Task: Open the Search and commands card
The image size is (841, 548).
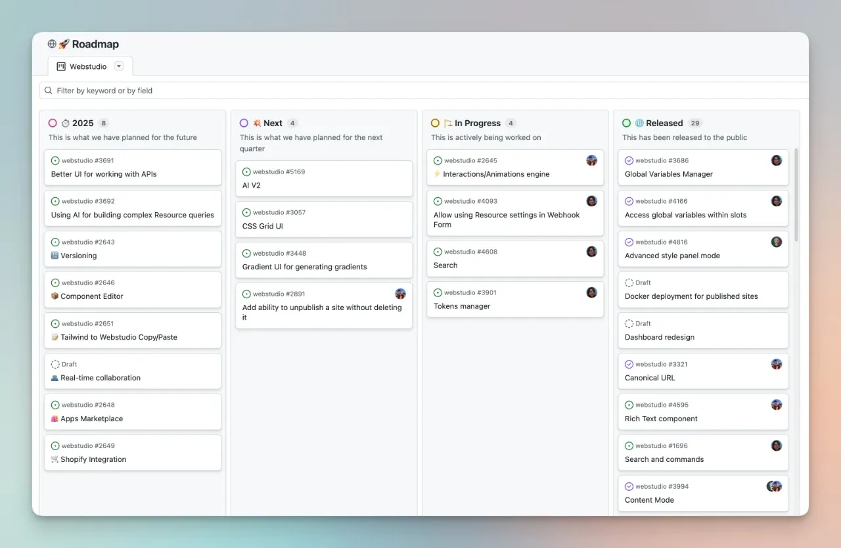Action: (x=664, y=459)
